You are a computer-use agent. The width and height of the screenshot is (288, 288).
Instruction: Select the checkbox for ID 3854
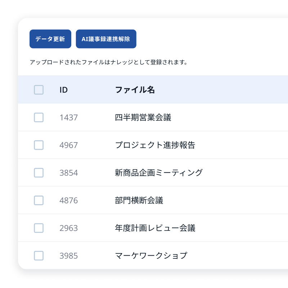39,173
